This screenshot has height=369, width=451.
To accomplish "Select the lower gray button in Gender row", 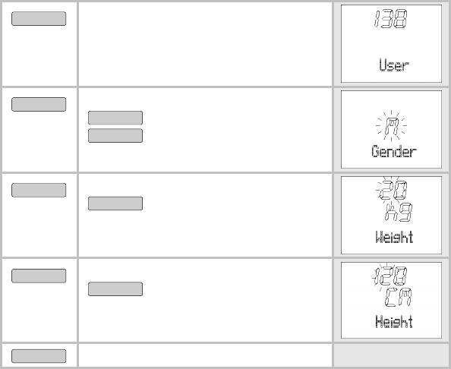I will (x=115, y=135).
